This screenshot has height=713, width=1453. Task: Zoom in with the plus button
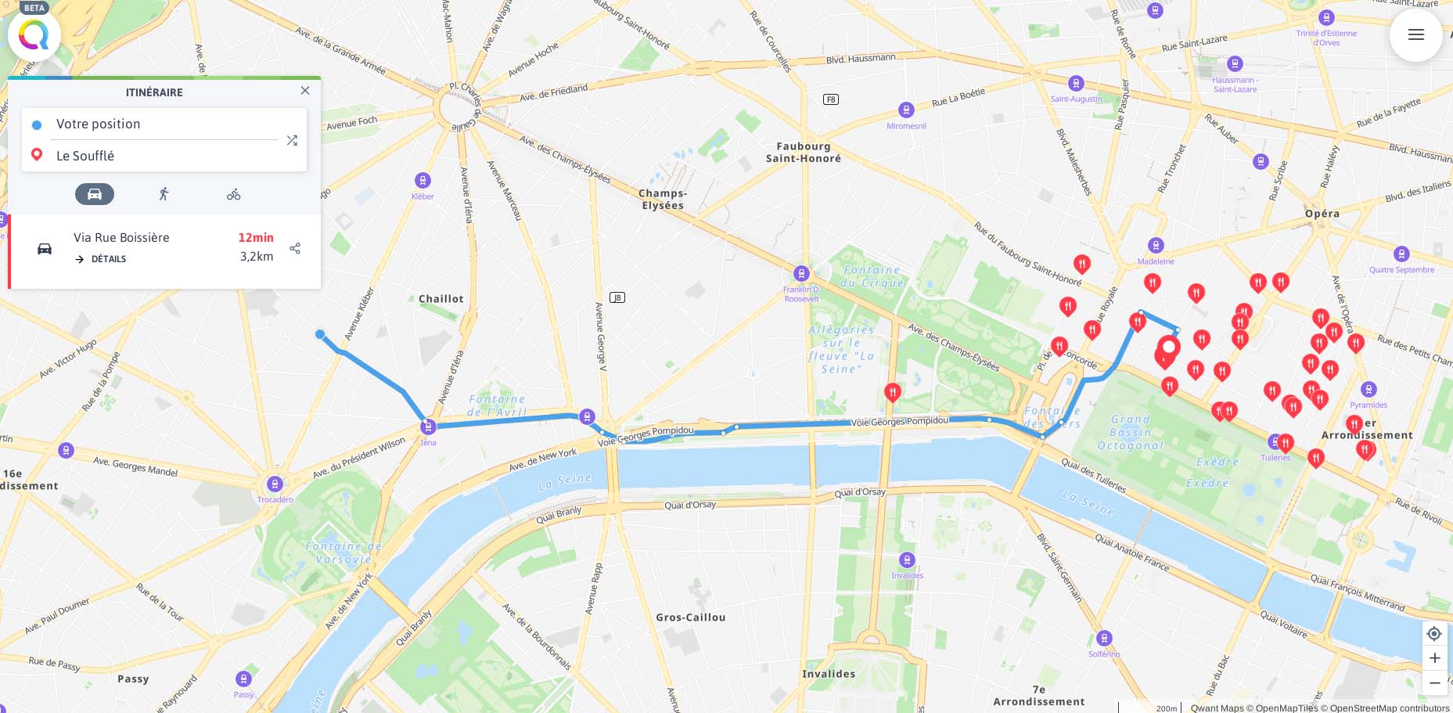tap(1434, 658)
